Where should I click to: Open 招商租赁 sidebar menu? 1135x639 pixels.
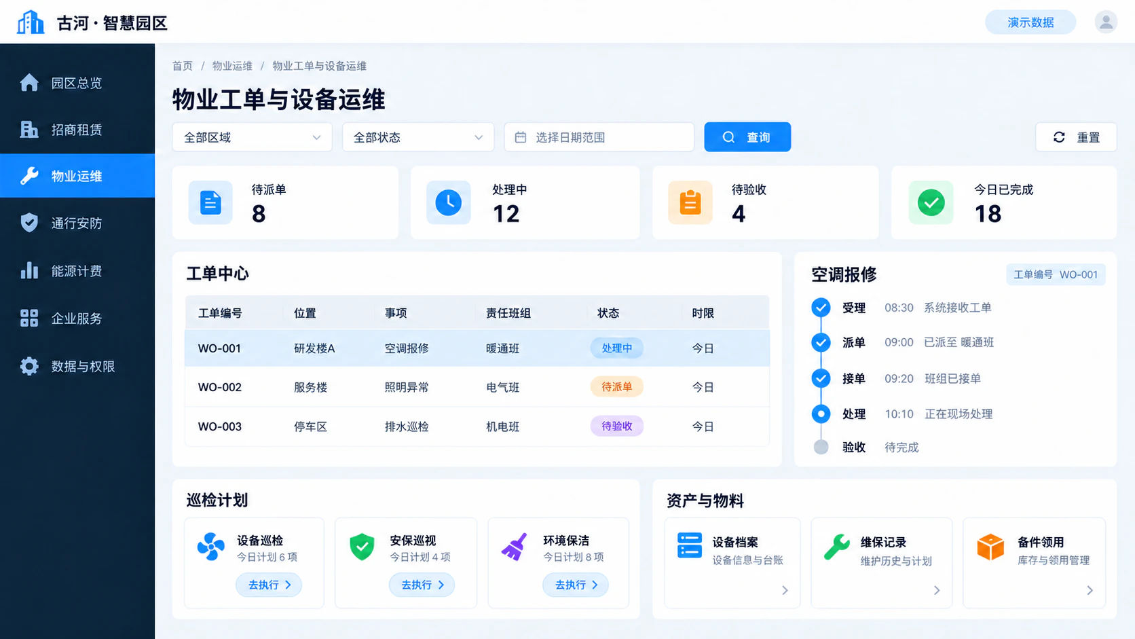point(77,130)
